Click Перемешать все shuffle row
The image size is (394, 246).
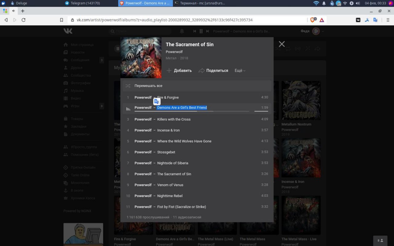coord(197,86)
